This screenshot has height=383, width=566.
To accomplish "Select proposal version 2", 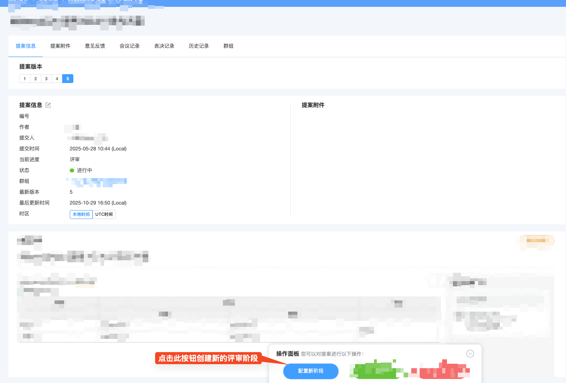I will pos(35,79).
